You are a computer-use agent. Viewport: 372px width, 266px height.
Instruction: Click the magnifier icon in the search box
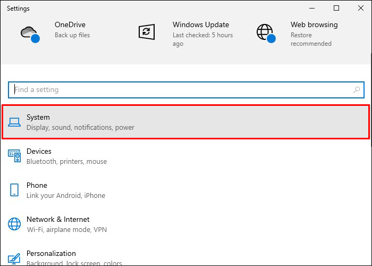coord(357,90)
